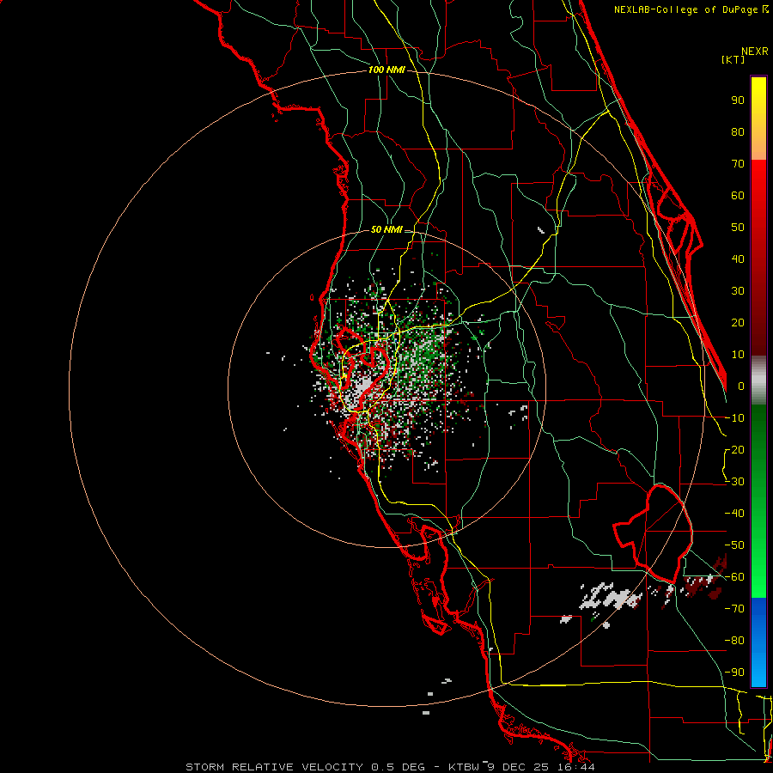Screen dimensions: 773x773
Task: Click the NEXR label above the color bar
Action: [755, 52]
